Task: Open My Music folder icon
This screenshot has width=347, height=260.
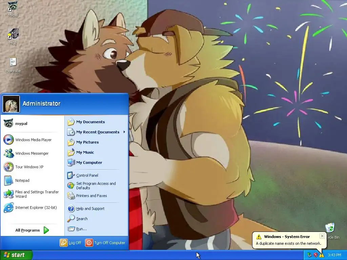Action: [x=71, y=152]
